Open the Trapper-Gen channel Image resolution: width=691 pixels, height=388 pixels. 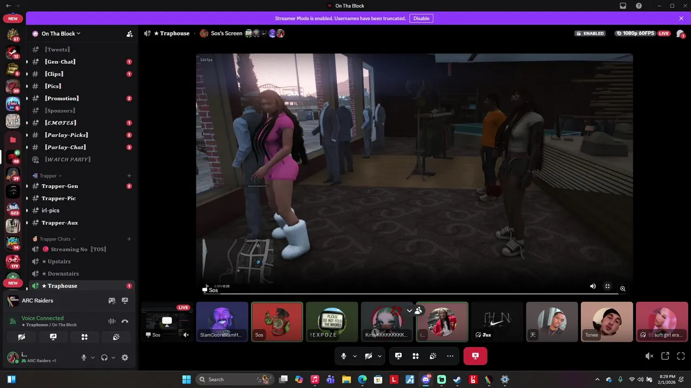[81, 186]
